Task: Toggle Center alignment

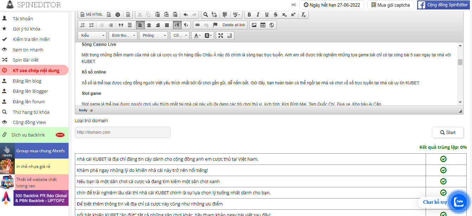Action: point(149,25)
